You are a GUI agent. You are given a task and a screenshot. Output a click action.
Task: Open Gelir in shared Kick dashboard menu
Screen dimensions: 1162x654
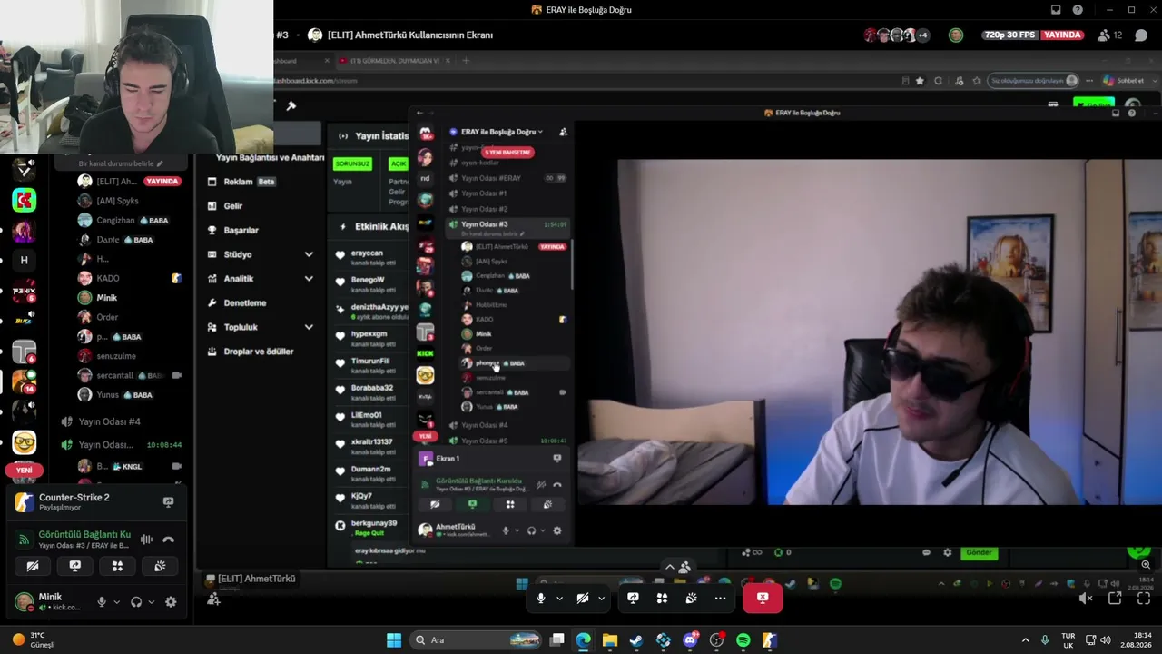click(x=232, y=206)
